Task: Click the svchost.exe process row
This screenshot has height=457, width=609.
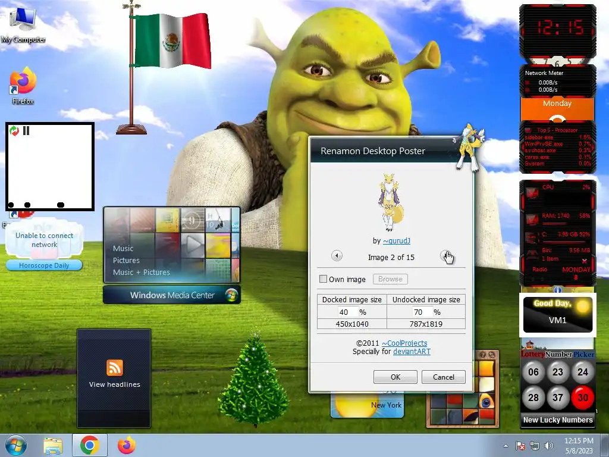Action: [558, 151]
